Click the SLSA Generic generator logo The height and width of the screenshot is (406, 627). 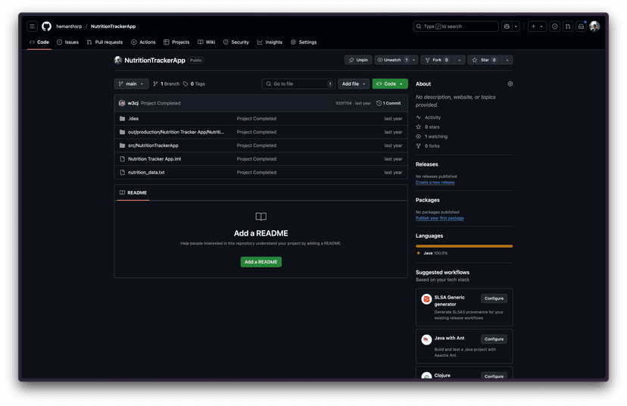coord(426,298)
